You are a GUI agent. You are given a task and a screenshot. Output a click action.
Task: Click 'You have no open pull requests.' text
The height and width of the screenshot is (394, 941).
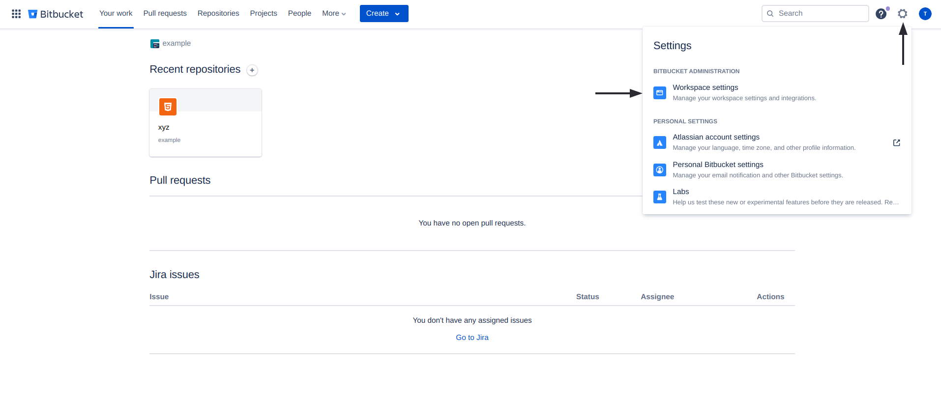pos(472,223)
